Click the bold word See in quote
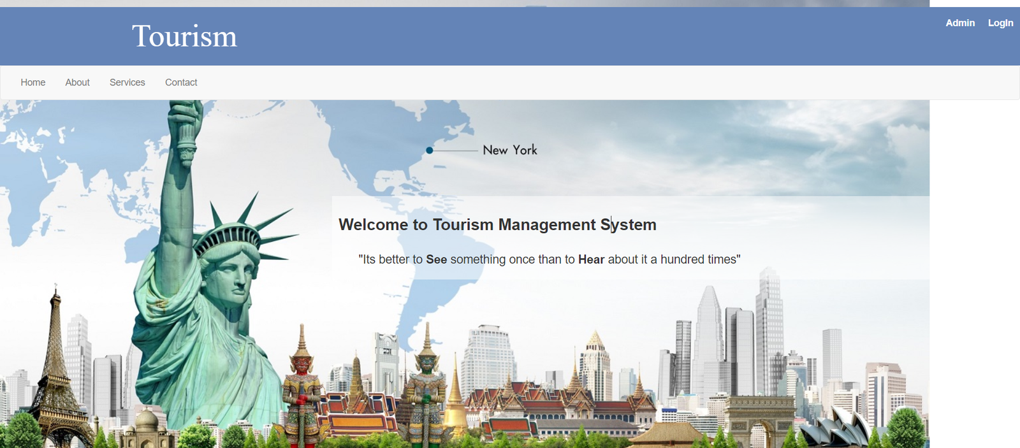This screenshot has height=448, width=1020. (x=436, y=259)
